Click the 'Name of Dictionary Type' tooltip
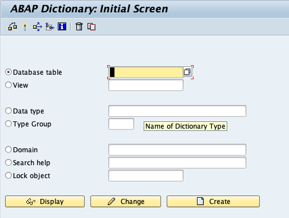Image resolution: width=289 pixels, height=218 pixels. coord(185,126)
